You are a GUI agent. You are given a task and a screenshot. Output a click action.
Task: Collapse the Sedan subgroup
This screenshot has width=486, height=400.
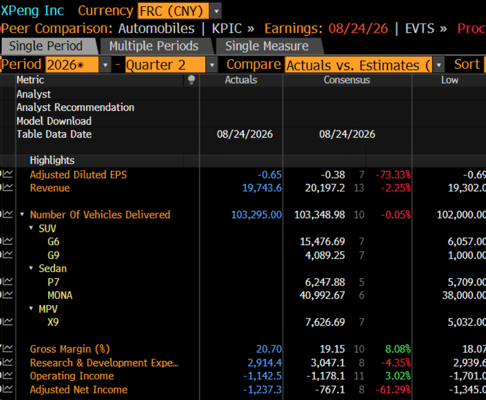31,268
